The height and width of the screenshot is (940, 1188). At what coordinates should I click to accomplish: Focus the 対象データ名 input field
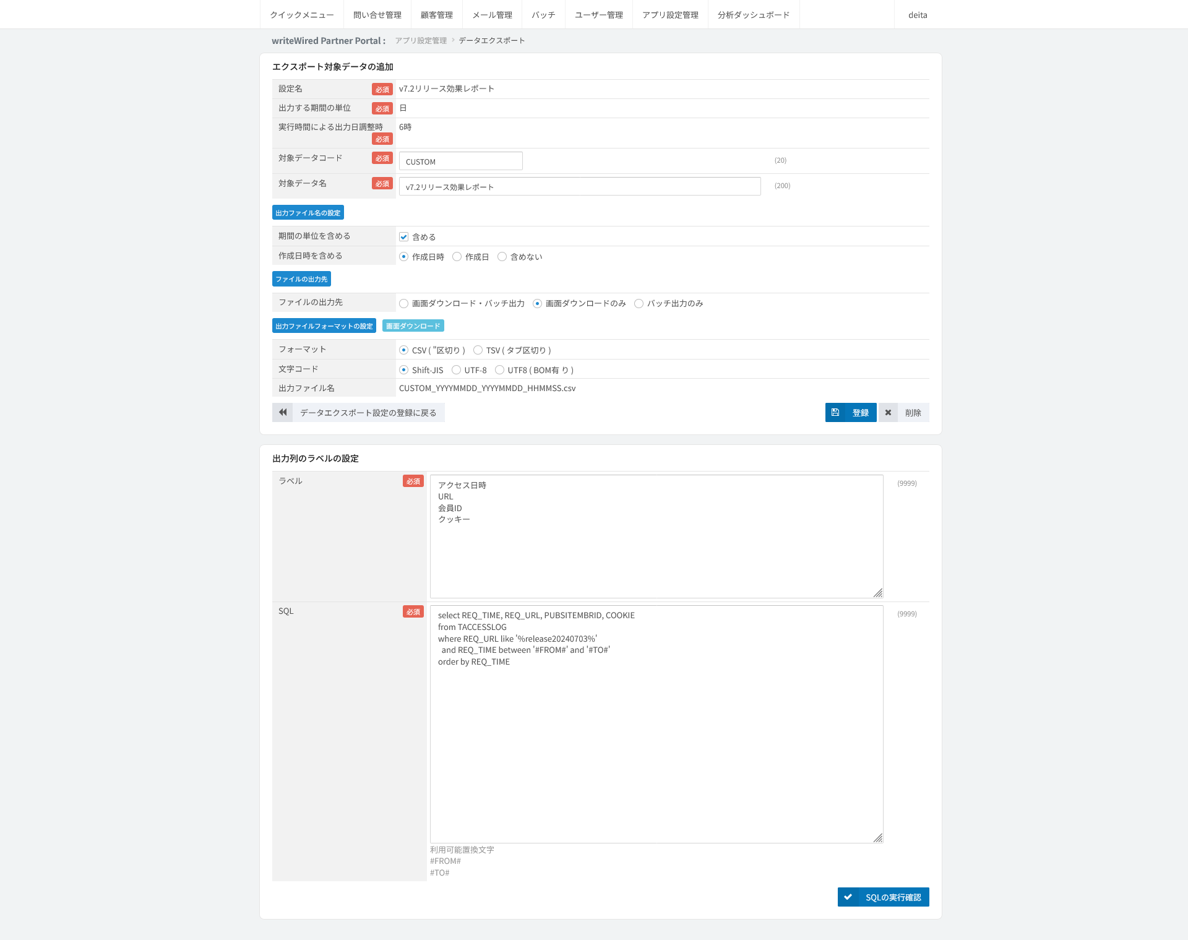click(580, 186)
